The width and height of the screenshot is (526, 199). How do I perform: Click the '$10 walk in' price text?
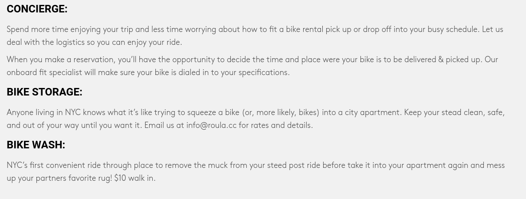134,178
